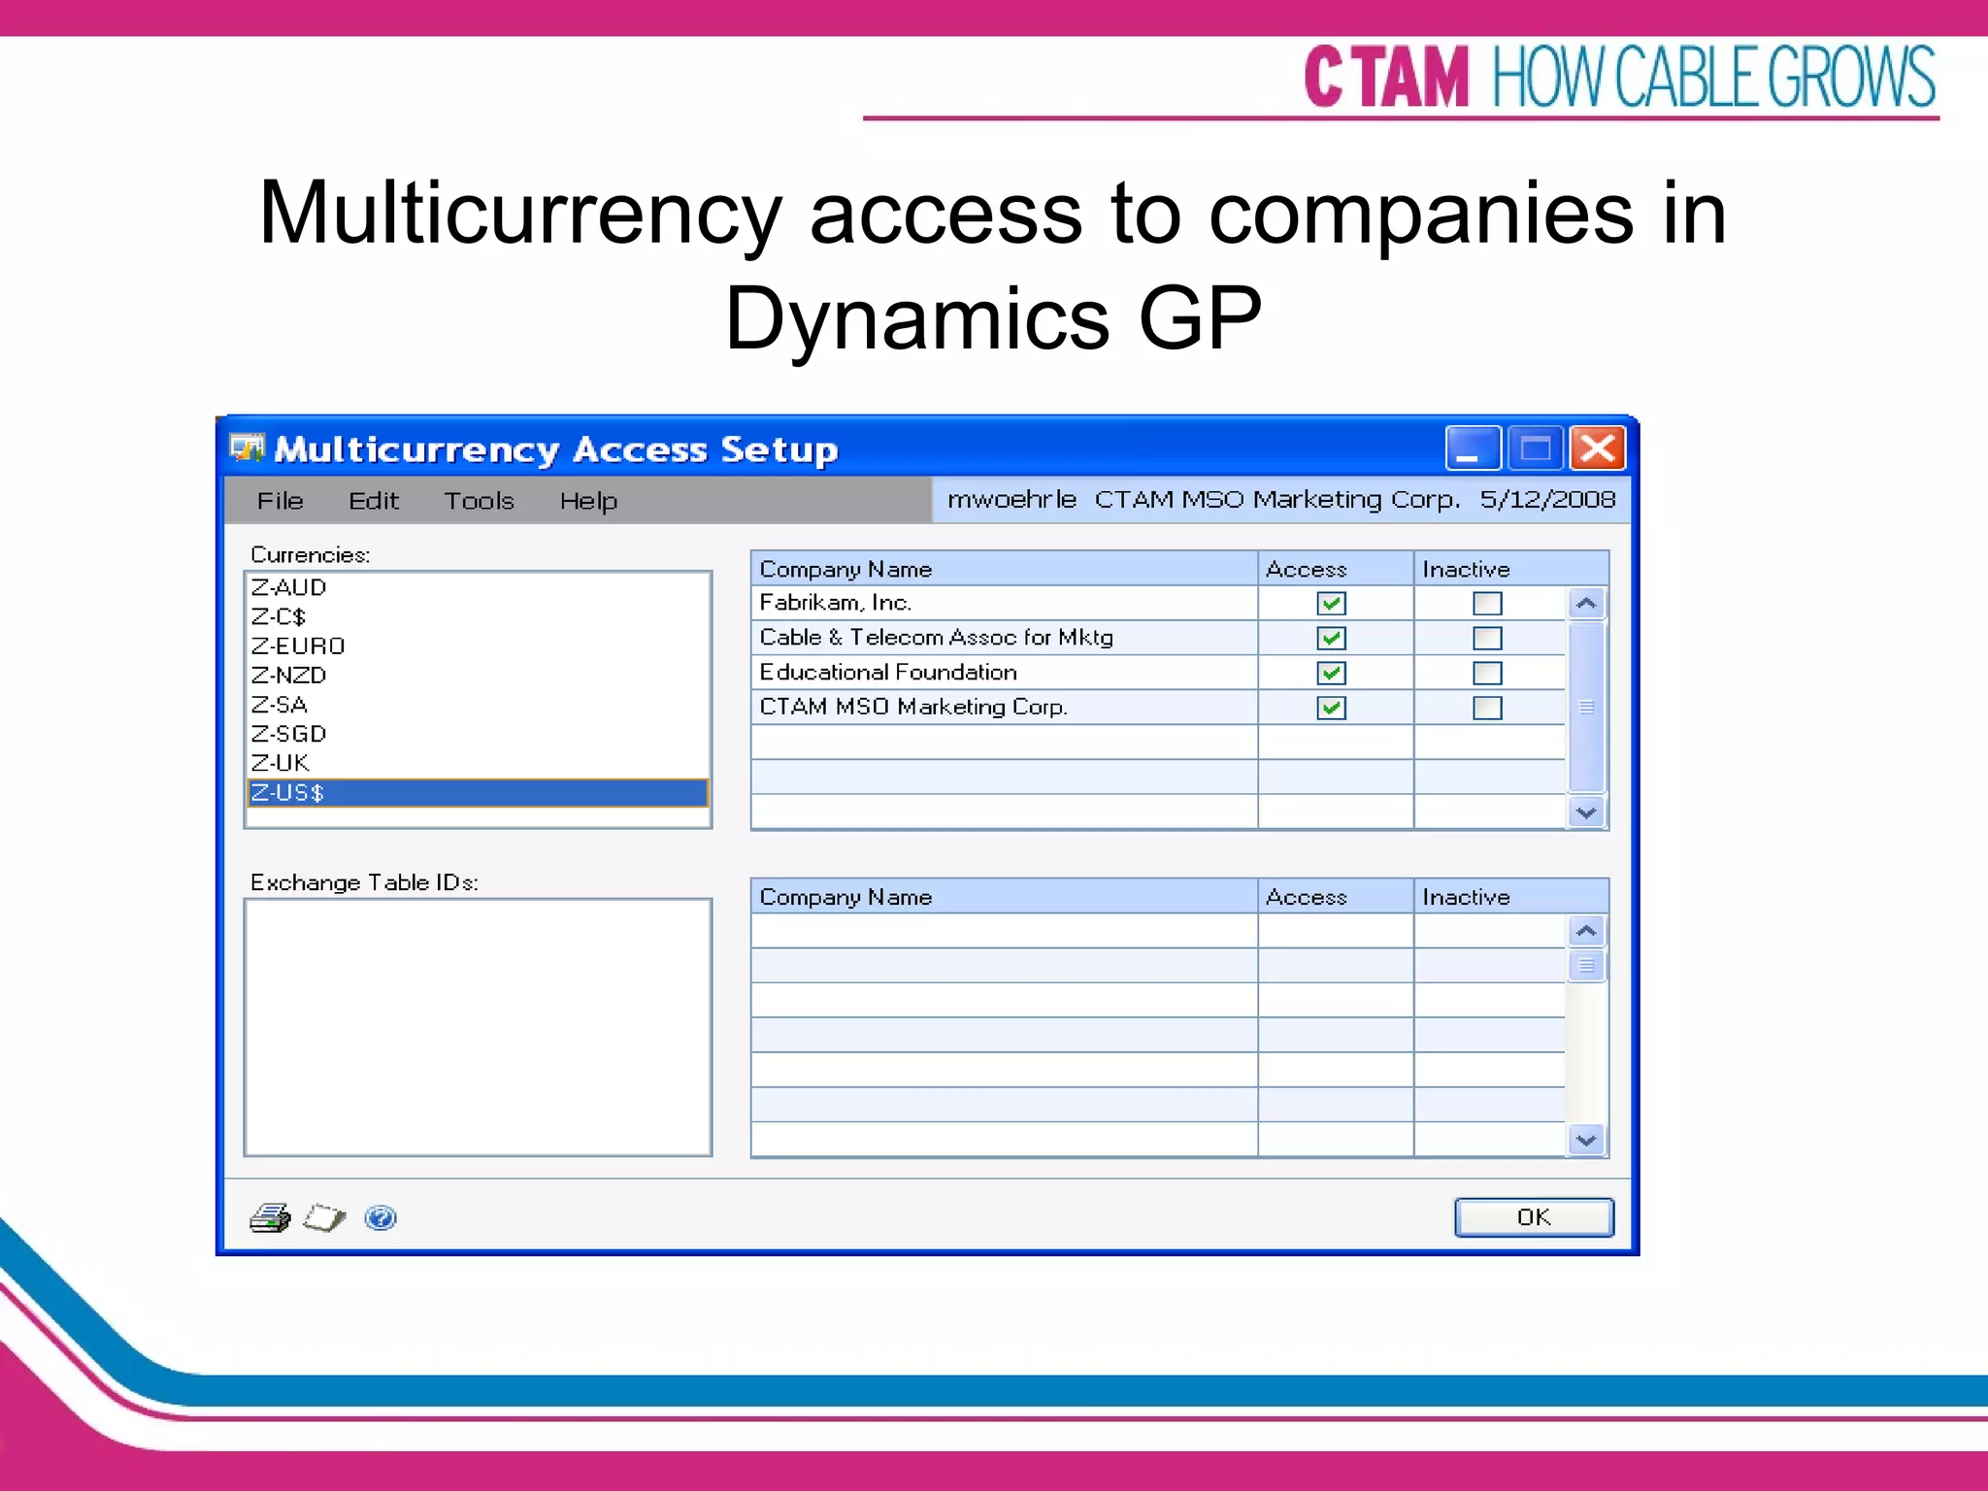
Task: Click Access header in top grid
Action: click(1336, 569)
